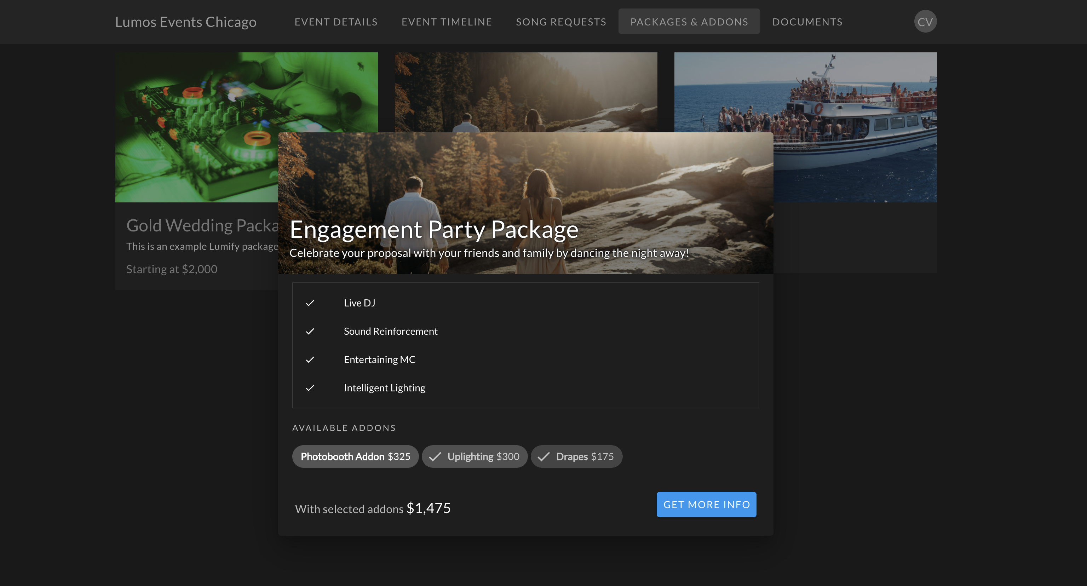The height and width of the screenshot is (586, 1087).
Task: Deselect the Uplighting $300 addon chip
Action: tap(475, 456)
